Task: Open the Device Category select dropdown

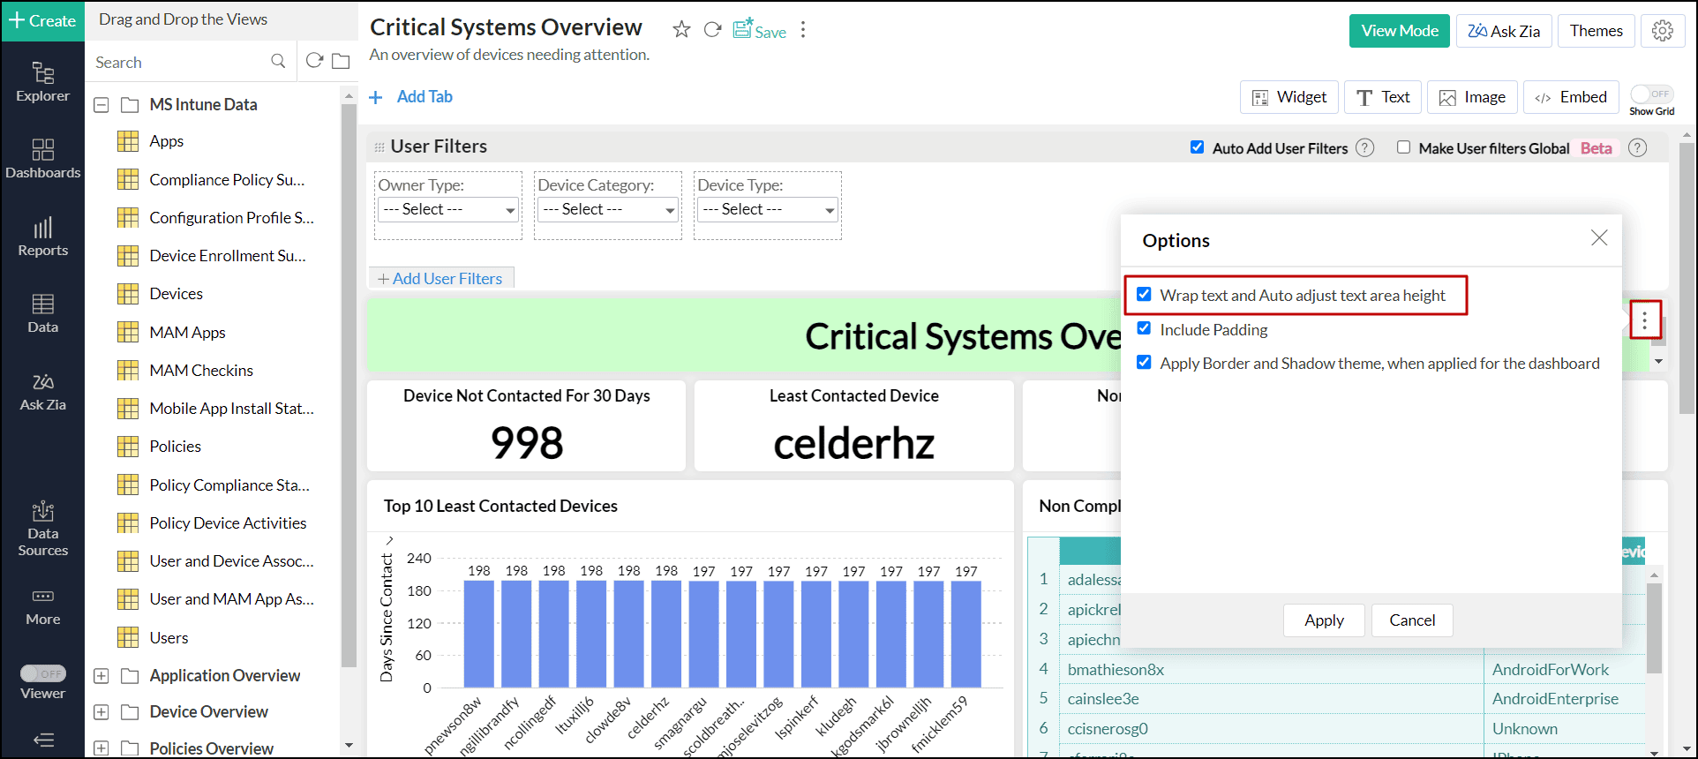Action: coord(608,209)
